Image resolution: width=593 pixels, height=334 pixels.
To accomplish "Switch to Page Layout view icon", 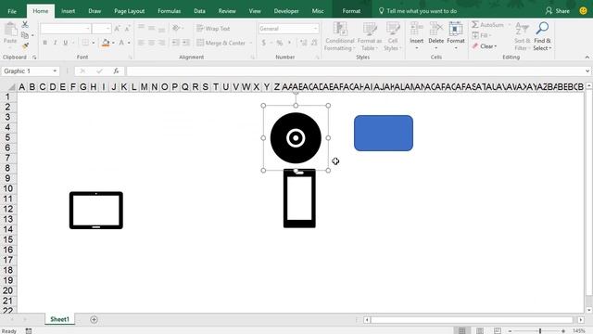I will click(x=480, y=330).
